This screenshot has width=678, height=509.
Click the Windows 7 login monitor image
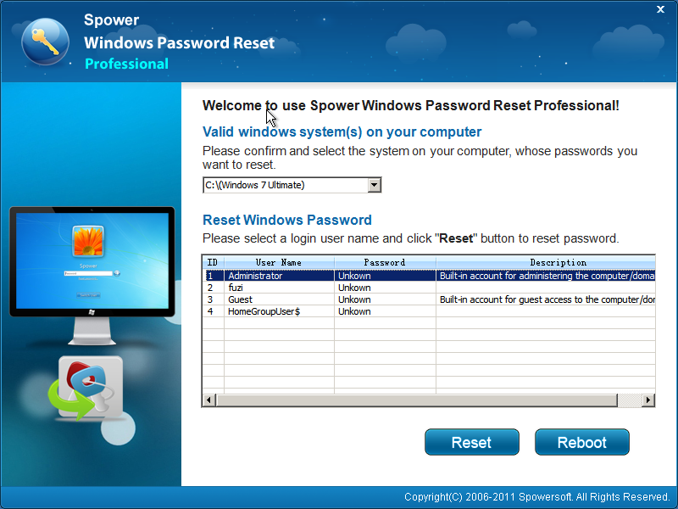pyautogui.click(x=92, y=275)
